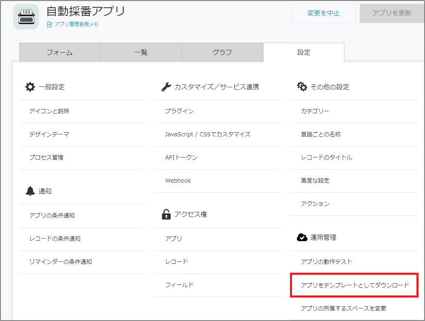Open the Webhook settings
The height and width of the screenshot is (321, 425).
178,181
